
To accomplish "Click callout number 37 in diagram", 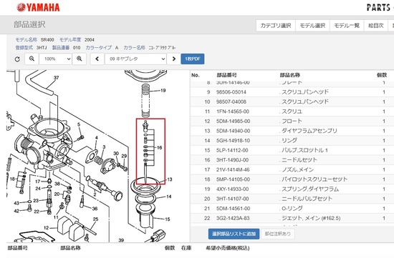I will coord(57,78).
